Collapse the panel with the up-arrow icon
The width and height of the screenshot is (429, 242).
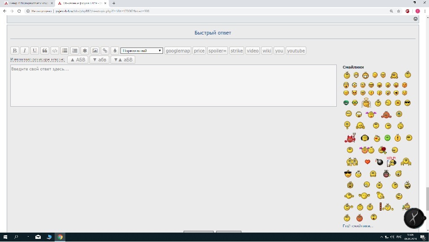pos(415,19)
